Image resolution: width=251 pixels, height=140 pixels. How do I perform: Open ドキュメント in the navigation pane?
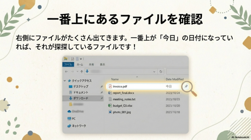[x=81, y=92]
